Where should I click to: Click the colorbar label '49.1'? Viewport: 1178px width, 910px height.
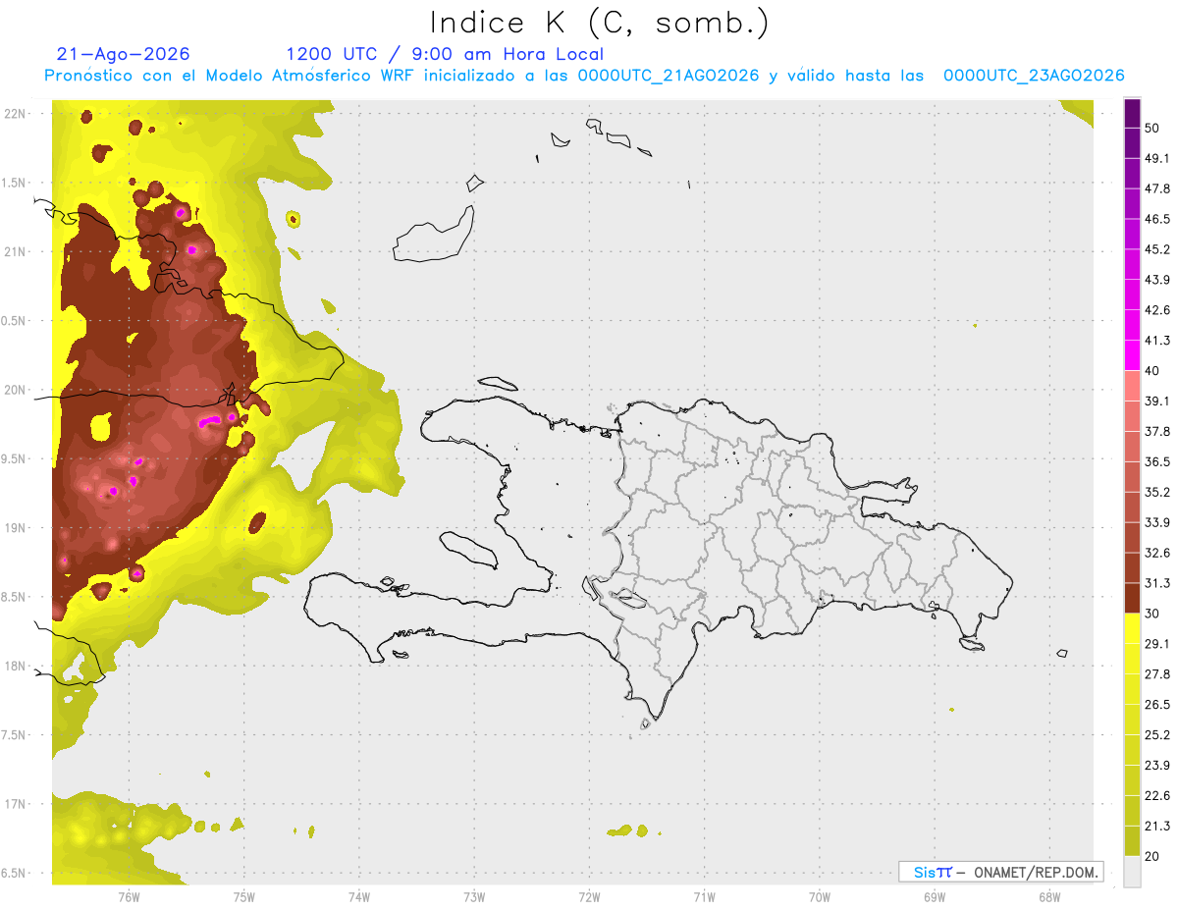pos(1157,159)
